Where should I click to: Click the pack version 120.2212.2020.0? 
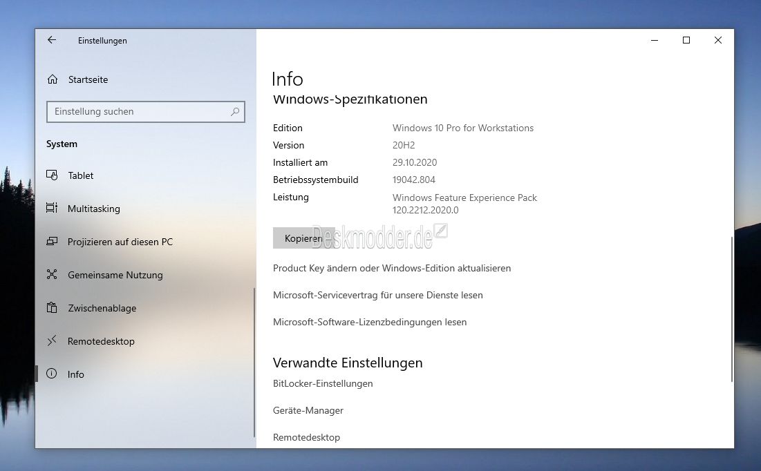coord(426,210)
